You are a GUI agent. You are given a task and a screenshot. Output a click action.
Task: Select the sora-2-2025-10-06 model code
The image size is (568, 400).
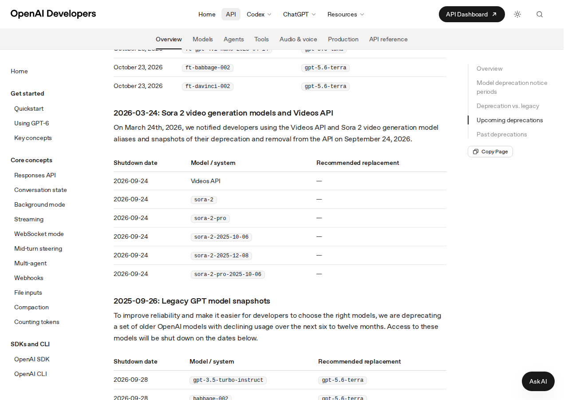pos(221,237)
